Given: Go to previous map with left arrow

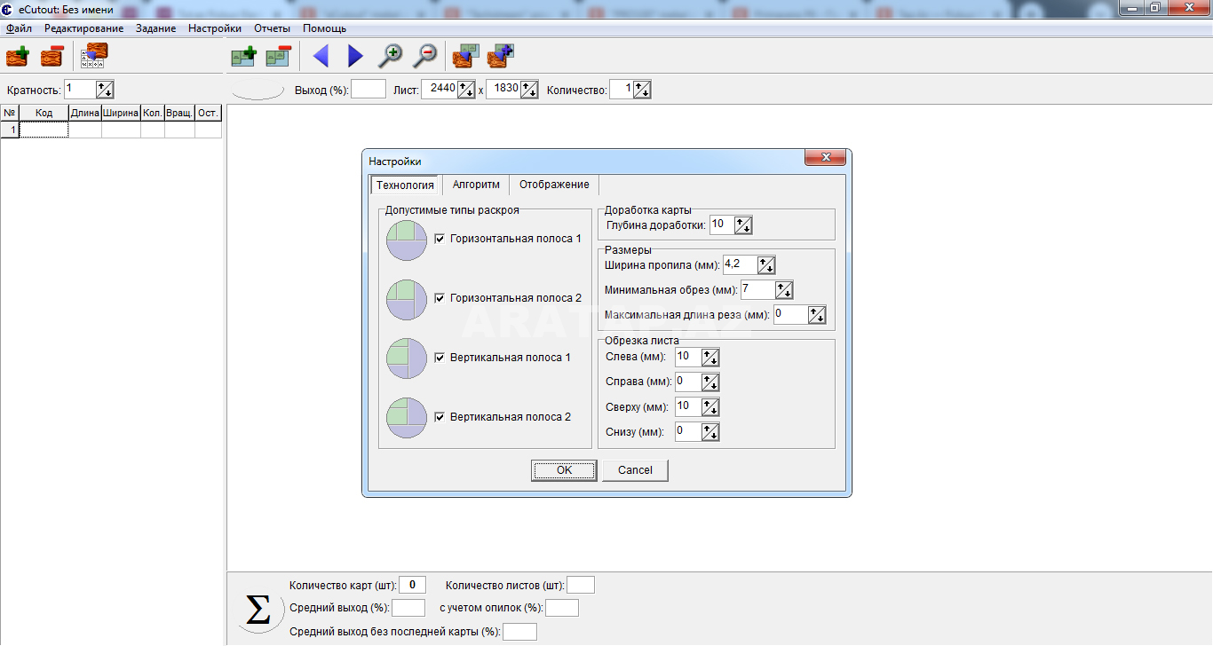Looking at the screenshot, I should click(x=321, y=57).
